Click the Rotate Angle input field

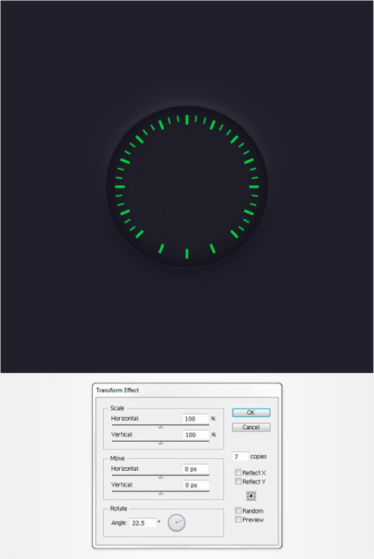click(x=142, y=522)
